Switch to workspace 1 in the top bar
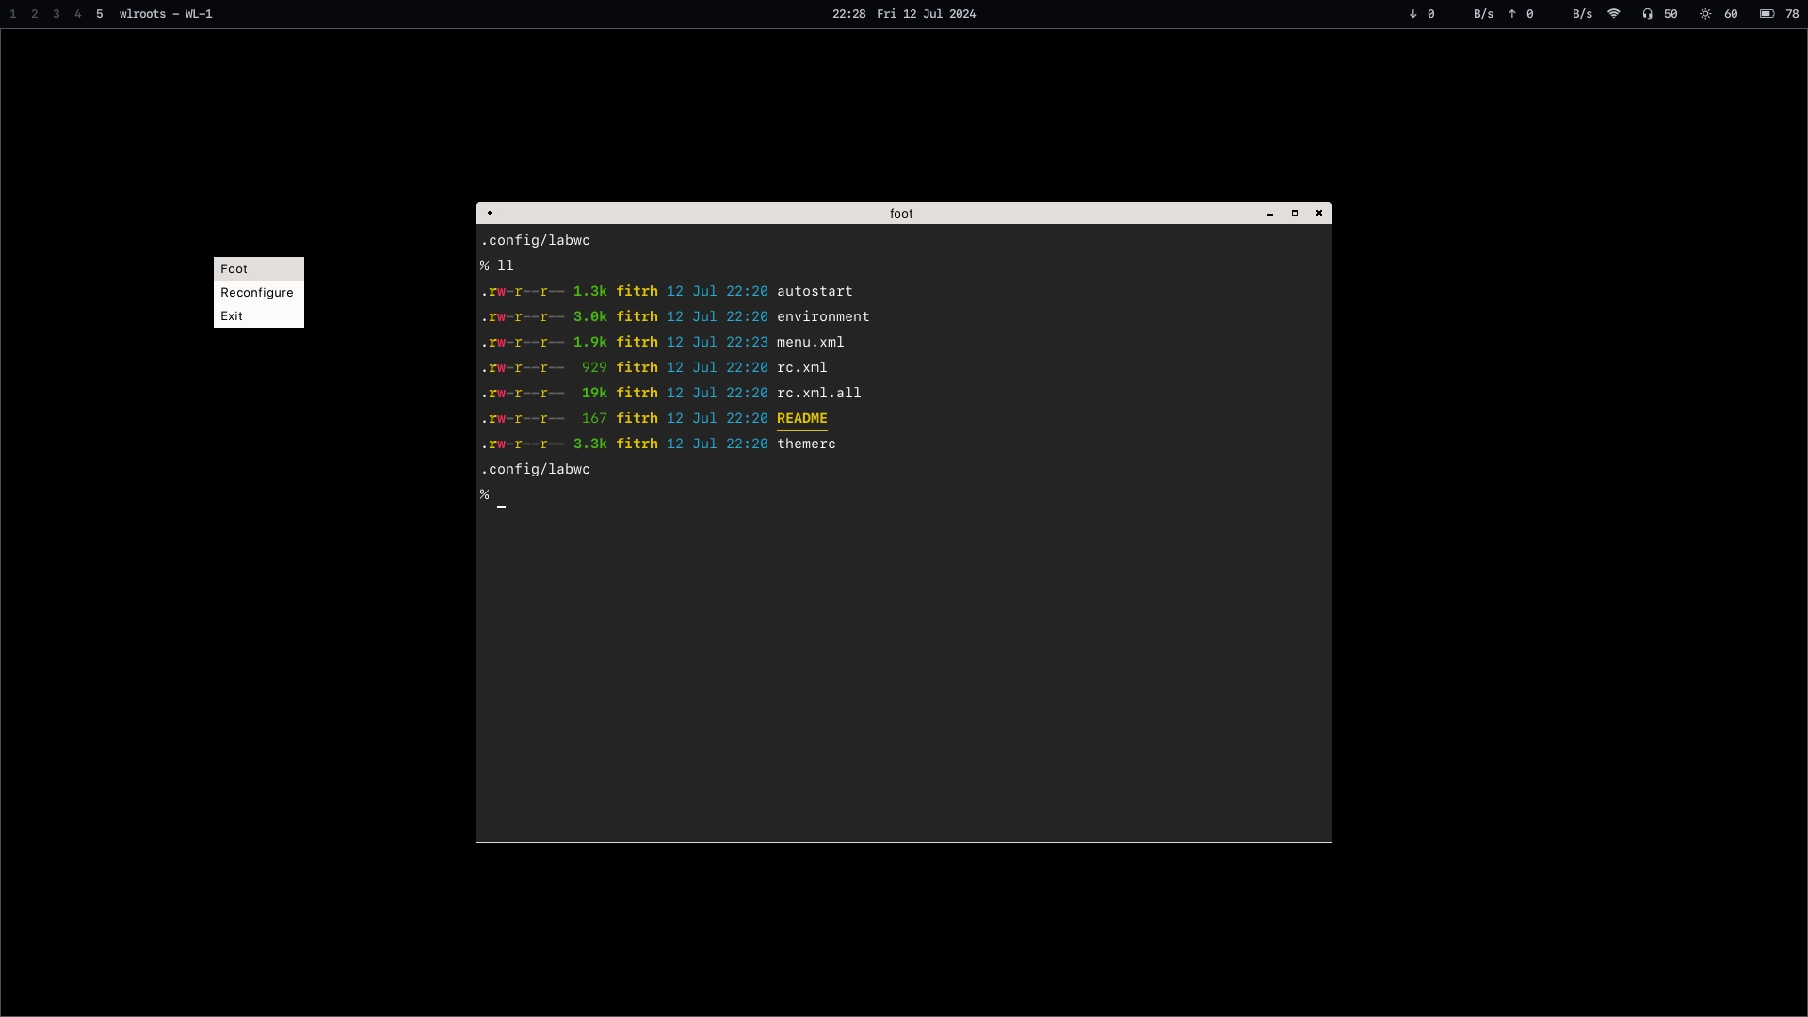The width and height of the screenshot is (1808, 1017). click(x=13, y=14)
